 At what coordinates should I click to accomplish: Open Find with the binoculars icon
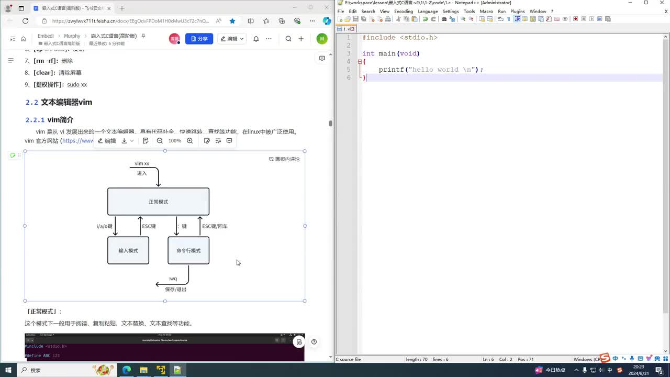[444, 19]
